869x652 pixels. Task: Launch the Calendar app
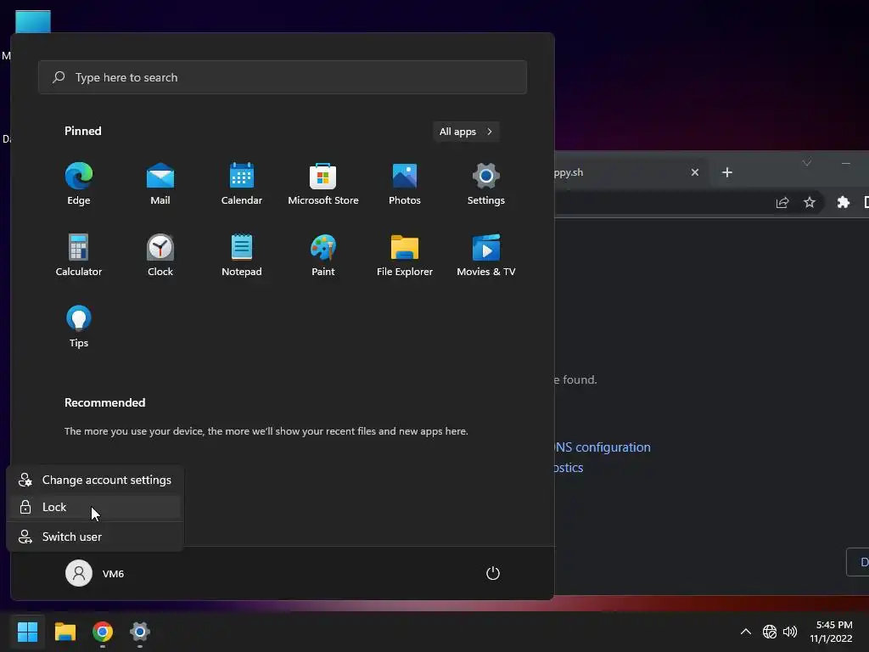242,184
